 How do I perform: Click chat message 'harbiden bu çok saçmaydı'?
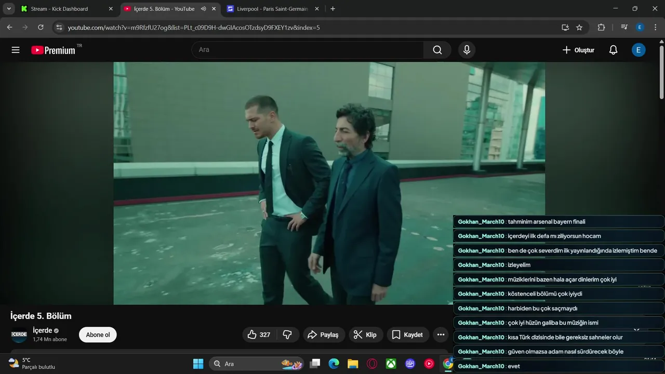pyautogui.click(x=542, y=308)
